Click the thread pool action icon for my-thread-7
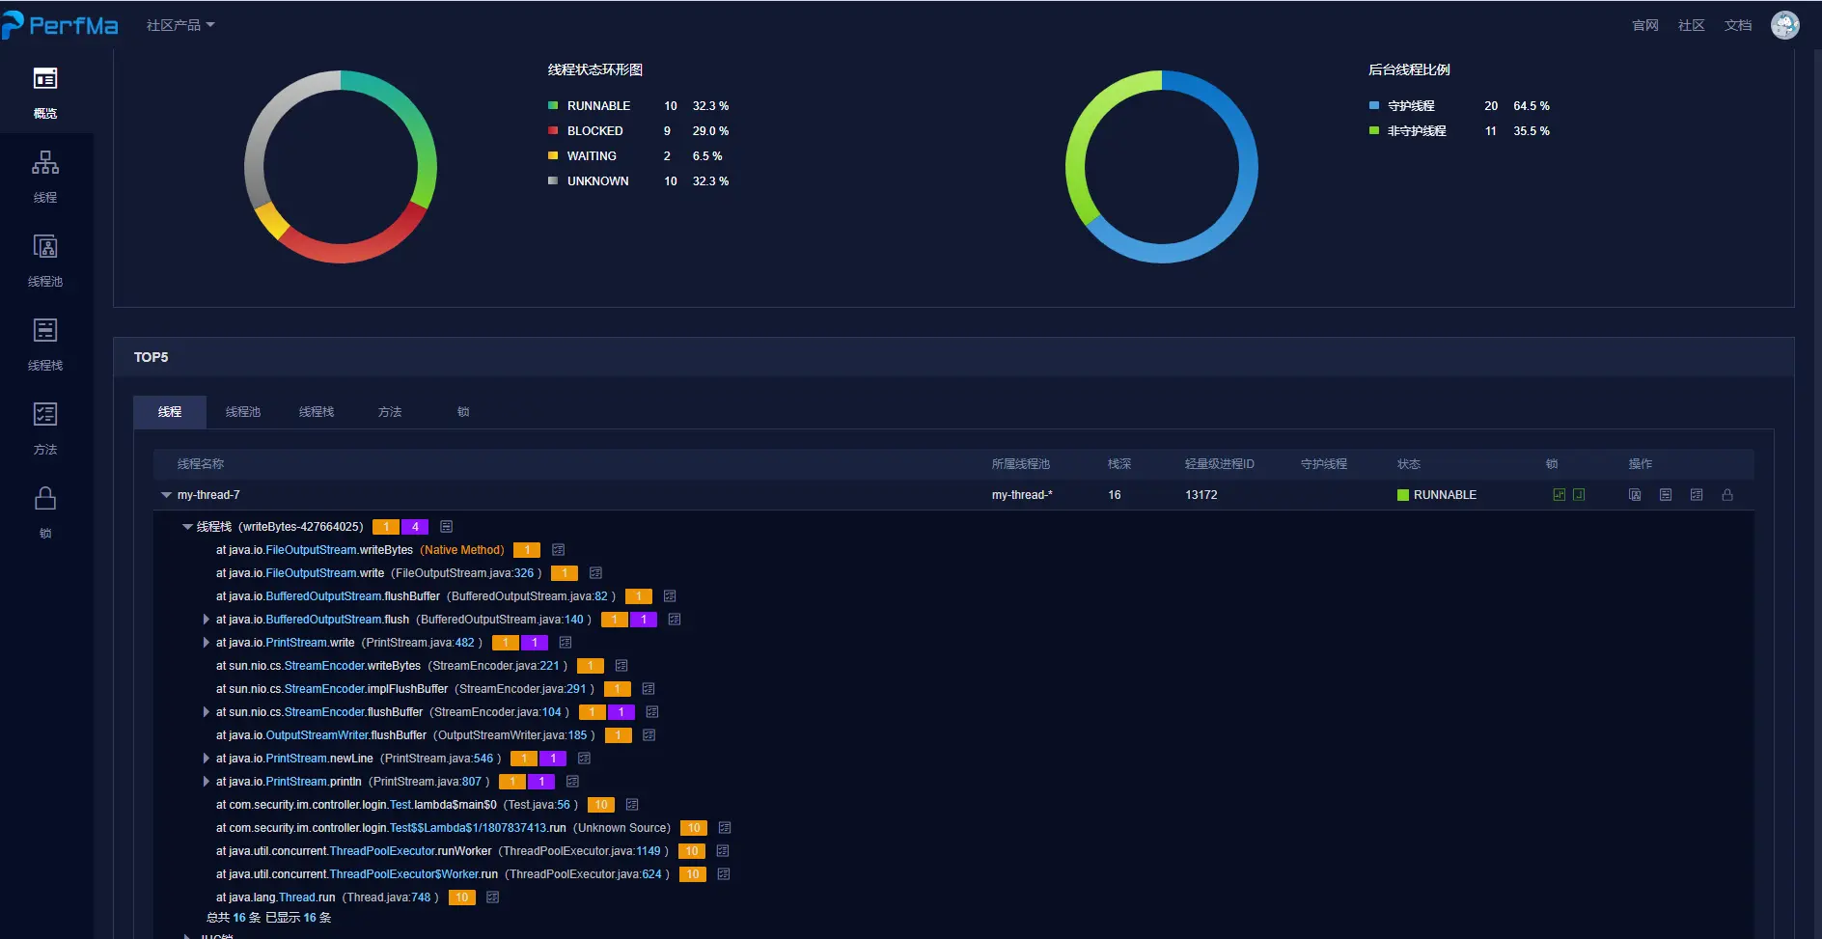Viewport: 1822px width, 939px height. pyautogui.click(x=1635, y=495)
